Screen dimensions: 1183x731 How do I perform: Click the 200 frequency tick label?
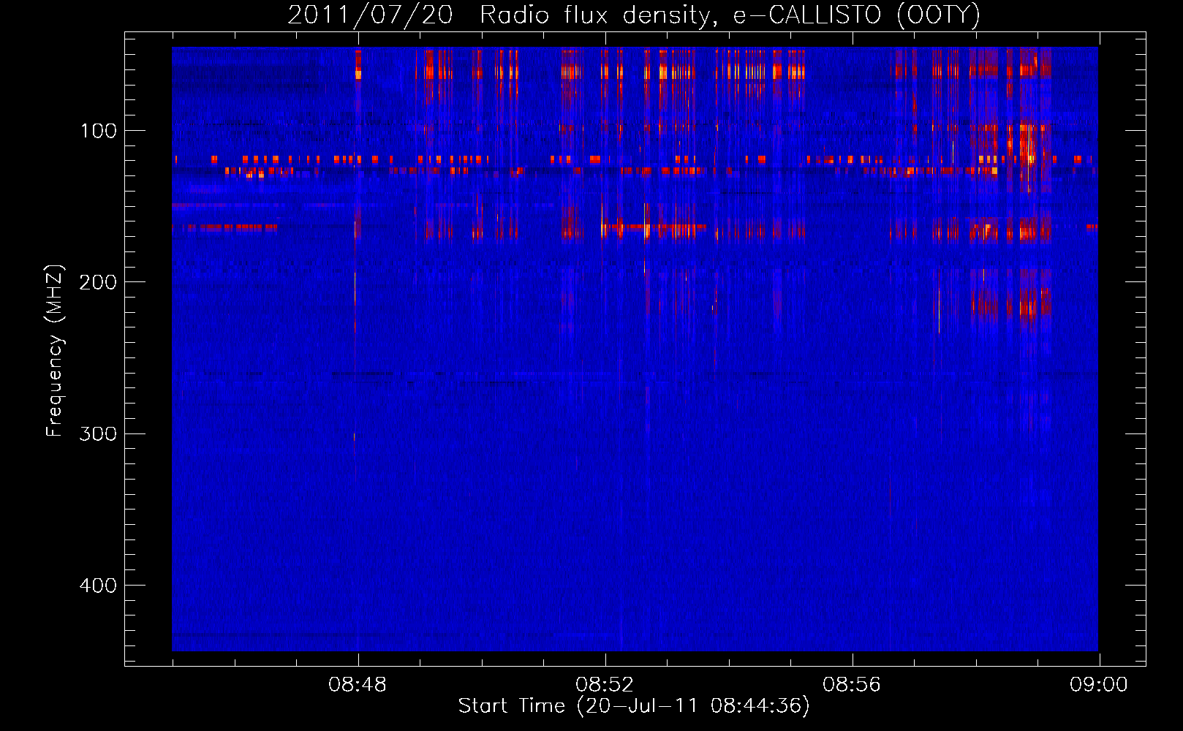coord(99,282)
